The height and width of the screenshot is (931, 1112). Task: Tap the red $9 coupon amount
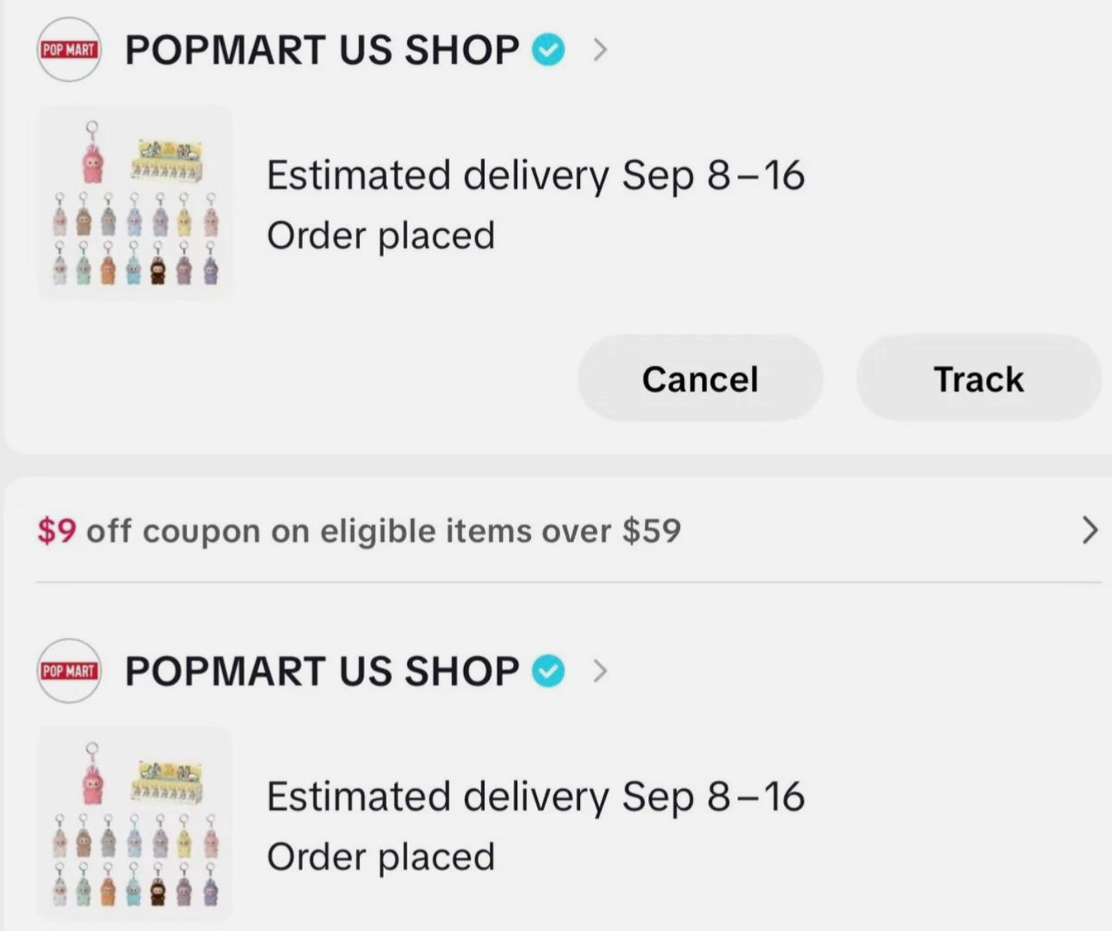click(x=56, y=531)
